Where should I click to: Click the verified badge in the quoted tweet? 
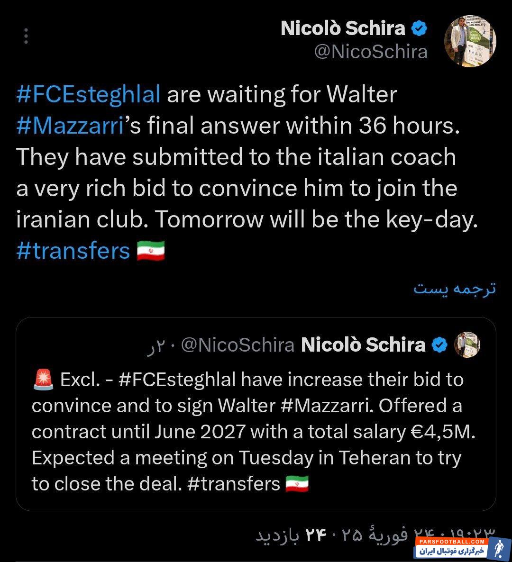click(440, 345)
